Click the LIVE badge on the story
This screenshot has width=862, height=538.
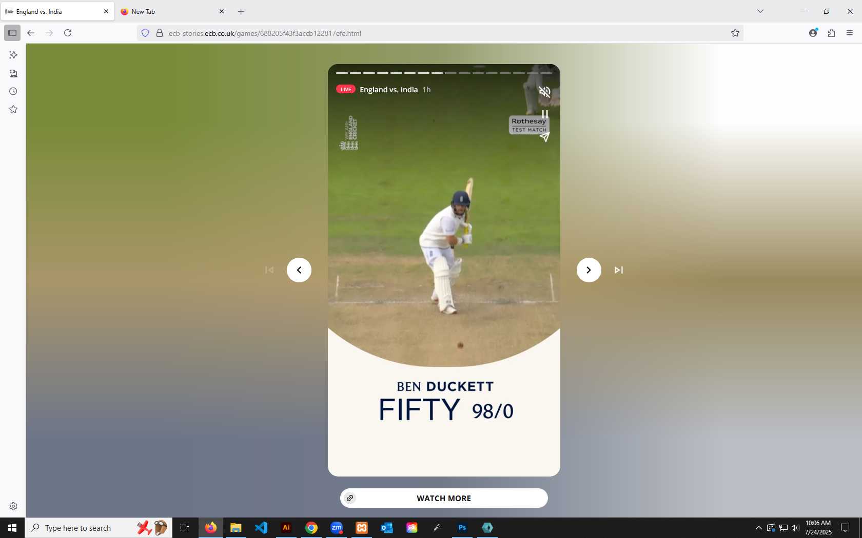346,89
